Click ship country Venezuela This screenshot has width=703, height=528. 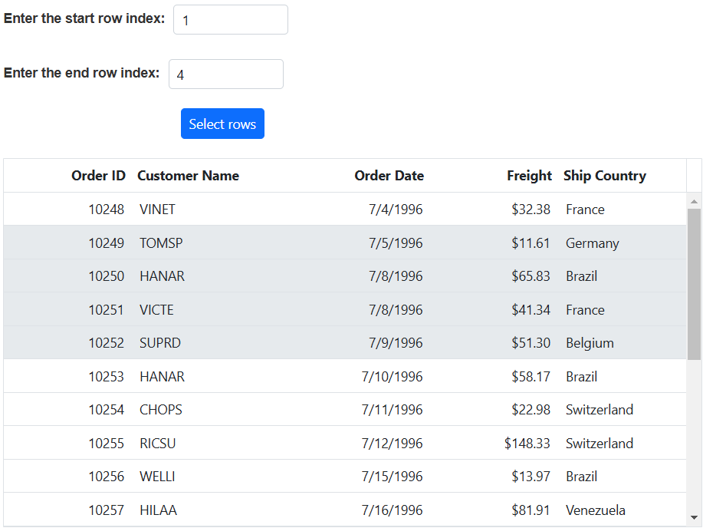(x=596, y=510)
